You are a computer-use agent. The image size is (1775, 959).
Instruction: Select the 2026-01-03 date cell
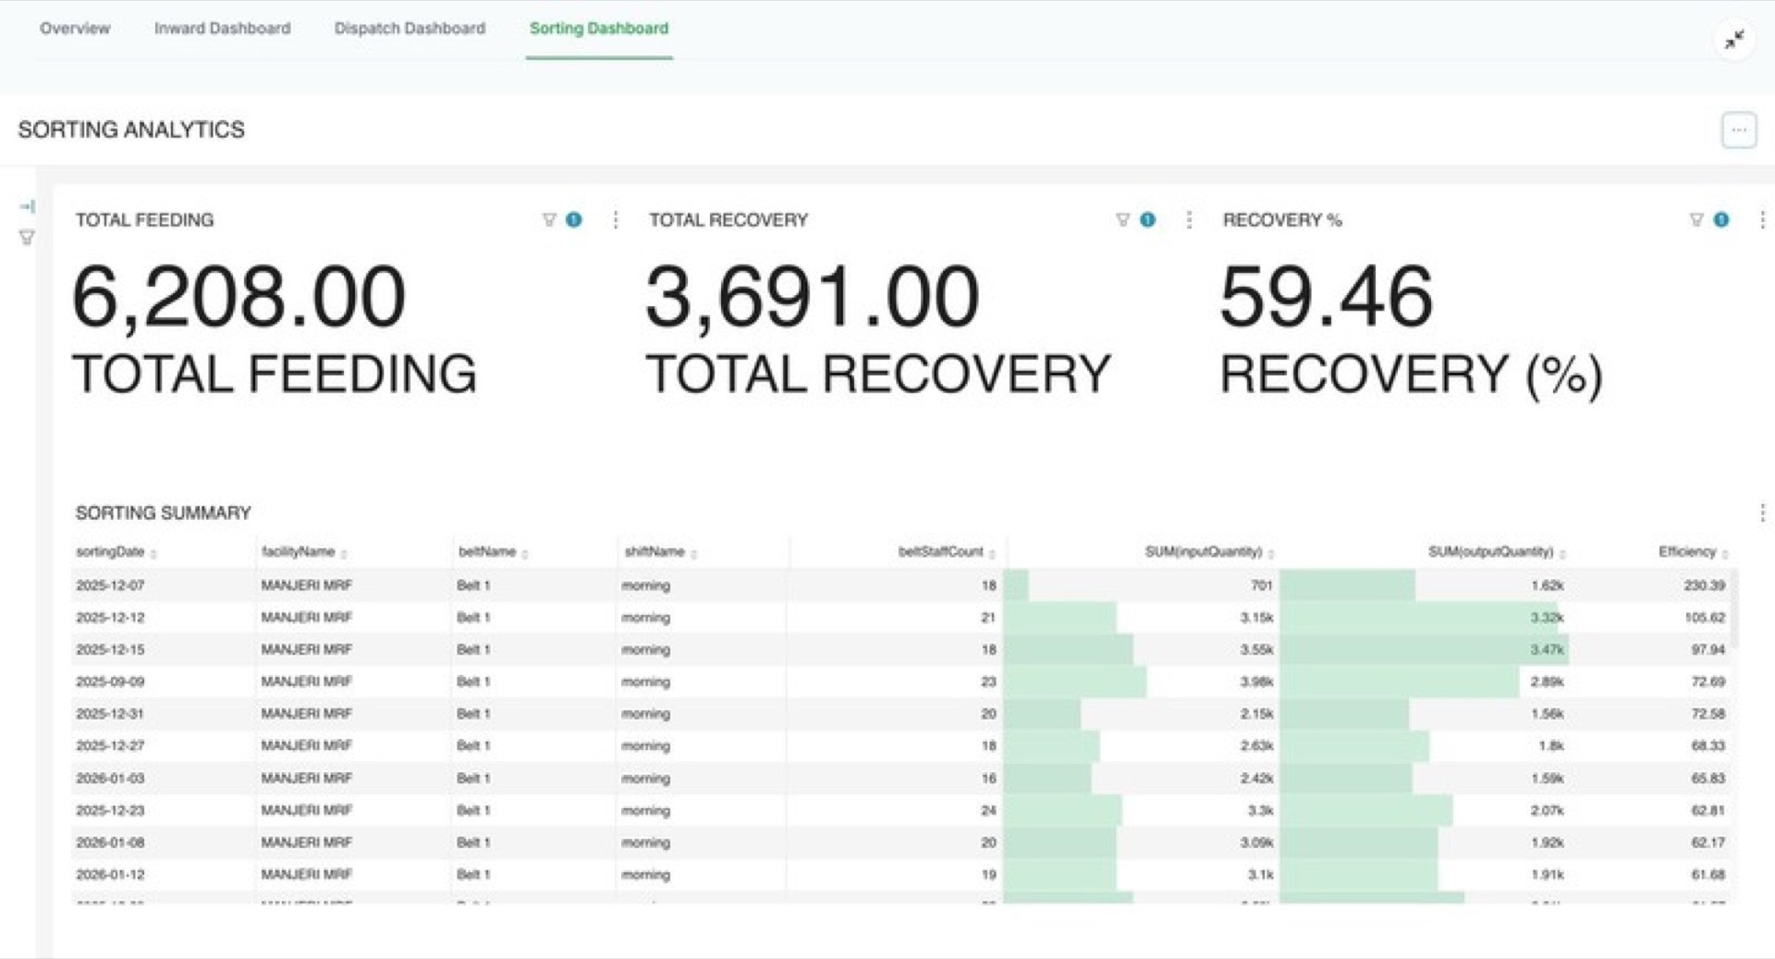pyautogui.click(x=110, y=779)
